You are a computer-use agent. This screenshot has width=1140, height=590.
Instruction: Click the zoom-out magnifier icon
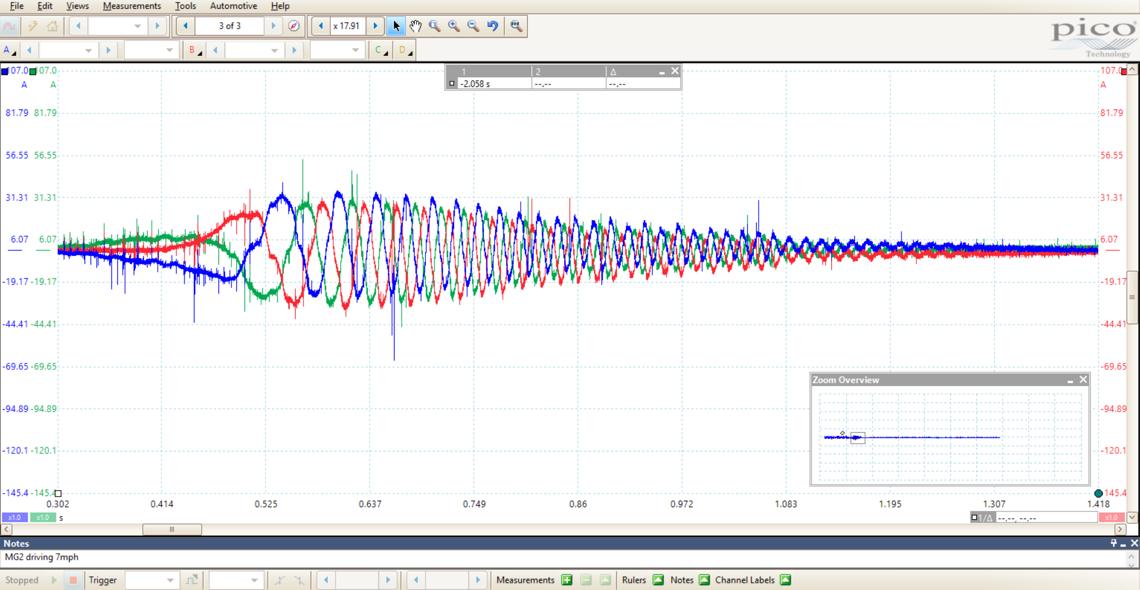pos(473,26)
